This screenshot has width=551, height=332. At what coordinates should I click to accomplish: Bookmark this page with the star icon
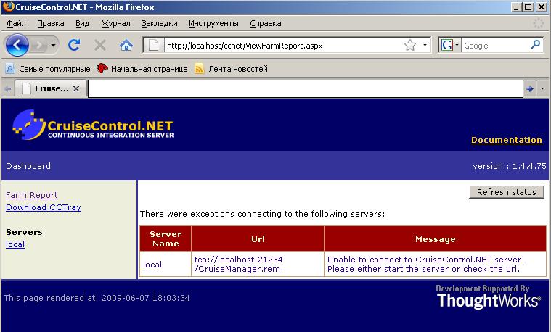coord(409,45)
